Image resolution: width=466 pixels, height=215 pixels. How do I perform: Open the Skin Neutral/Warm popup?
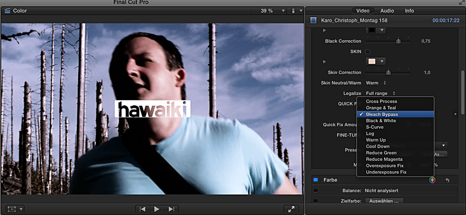pos(376,83)
